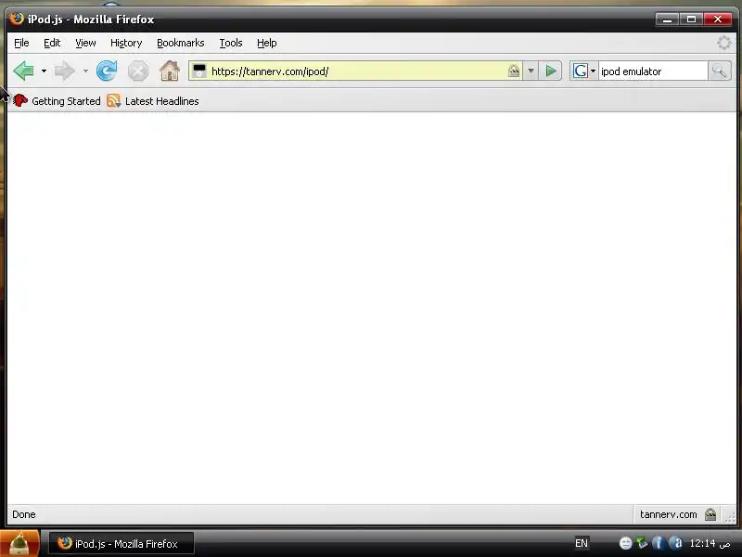Open the Latest Headlines feed bookmark

coord(153,101)
